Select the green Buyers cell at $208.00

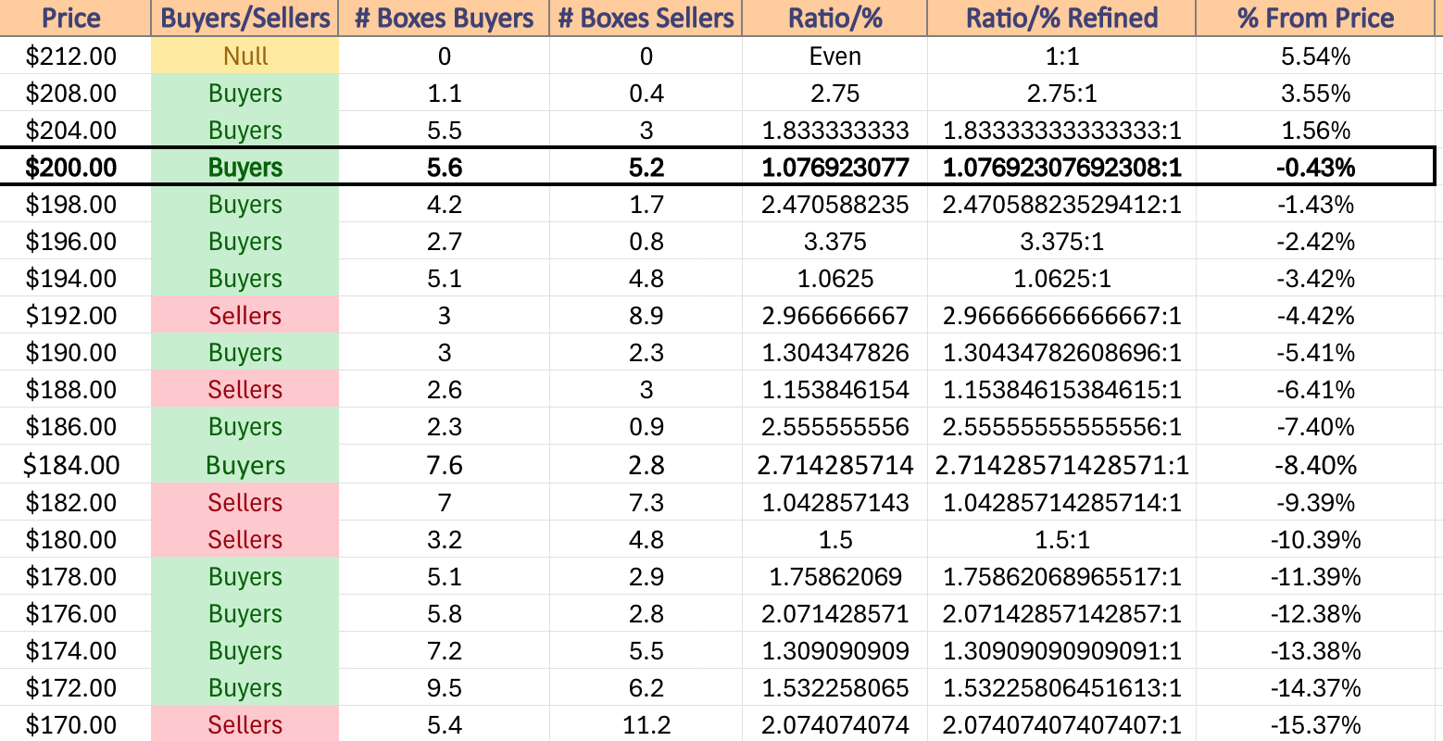coord(245,93)
